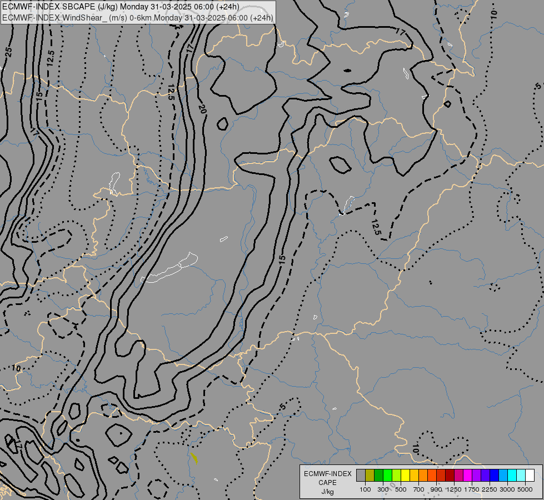Click the gray swatch in the CAPE legend
Screen dimensions: 544x500
361,475
